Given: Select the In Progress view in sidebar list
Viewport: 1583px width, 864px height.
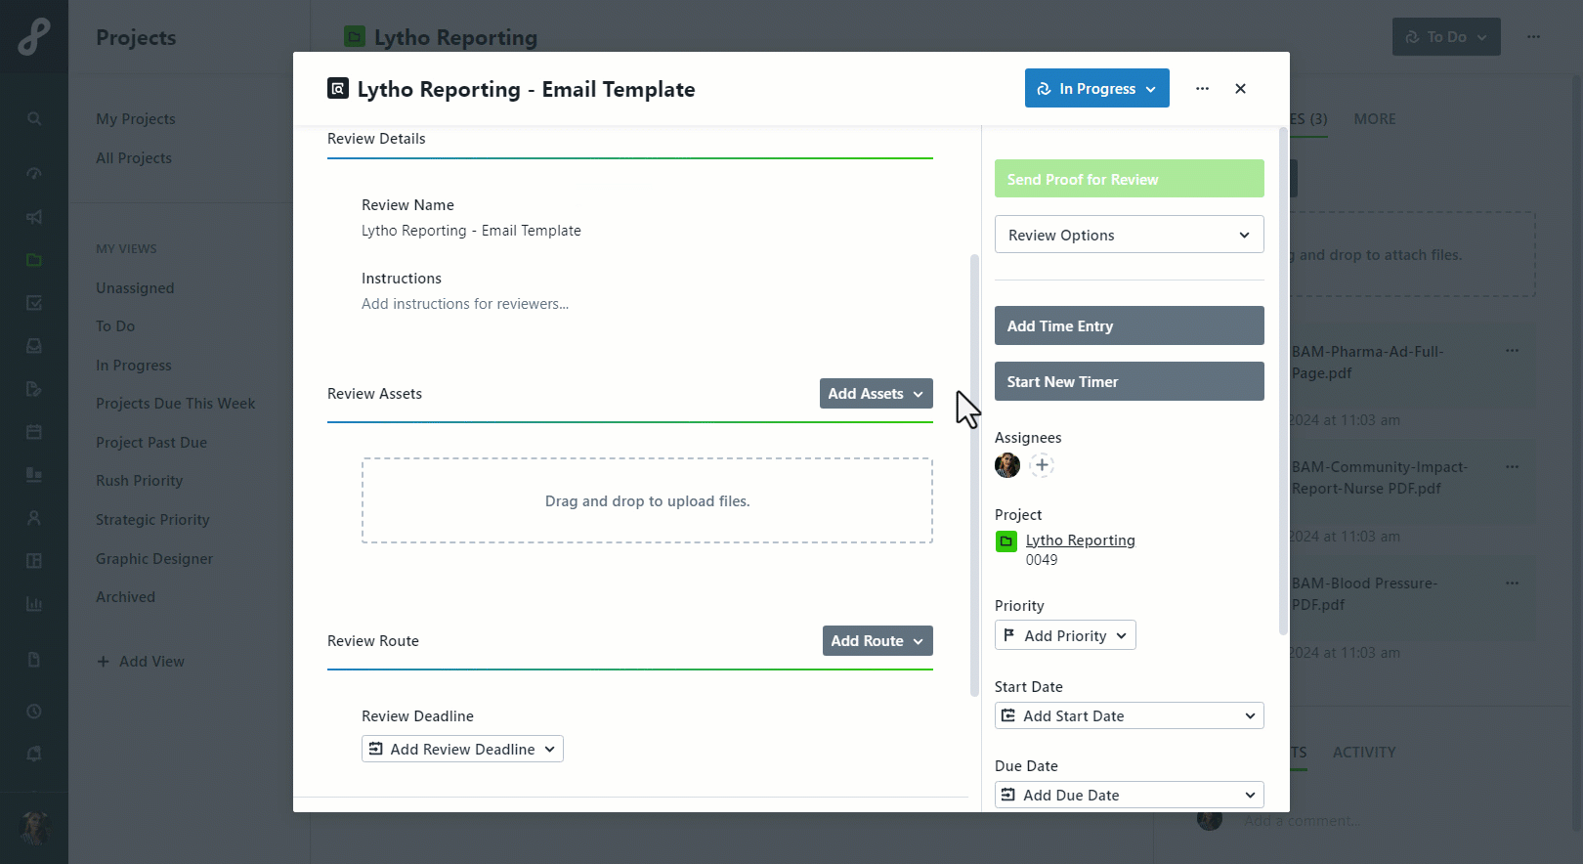Looking at the screenshot, I should point(134,366).
